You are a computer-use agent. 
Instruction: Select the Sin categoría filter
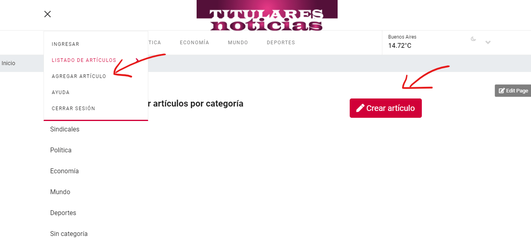click(69, 234)
